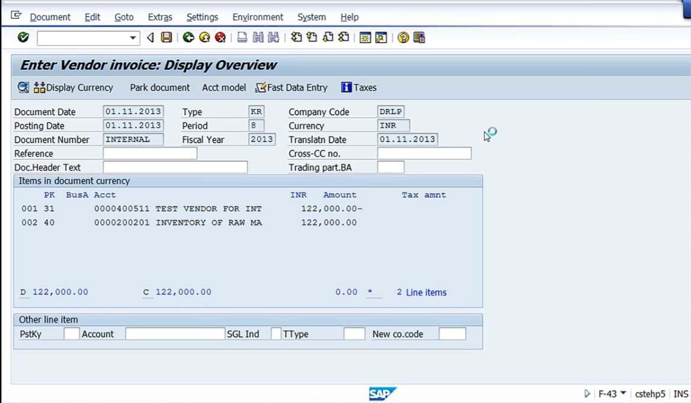The image size is (691, 403).
Task: Open the Goto menu
Action: click(x=124, y=17)
